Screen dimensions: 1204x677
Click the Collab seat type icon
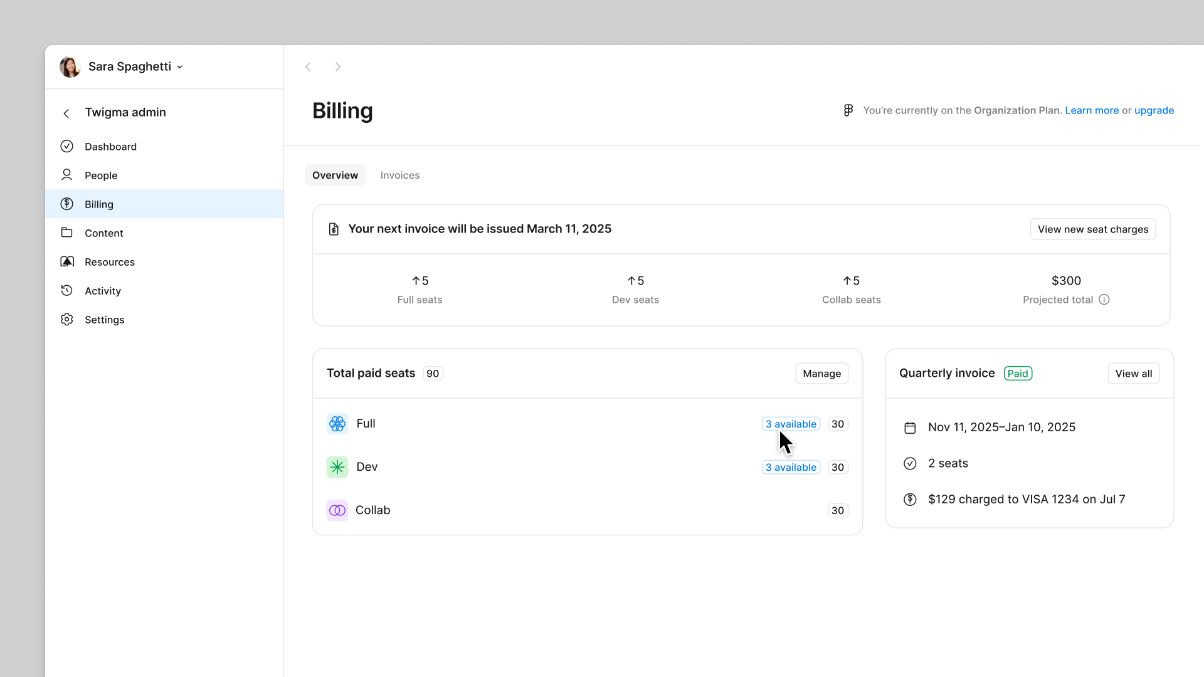tap(337, 510)
